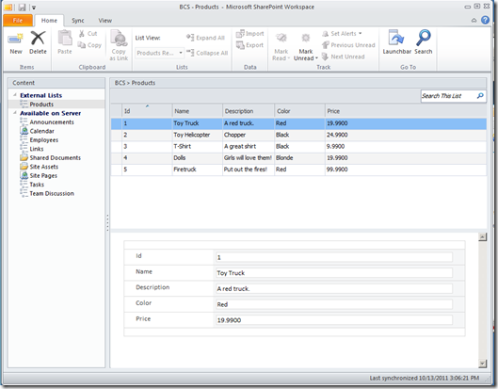Sort by the Id column header
498x389 pixels.
point(147,111)
